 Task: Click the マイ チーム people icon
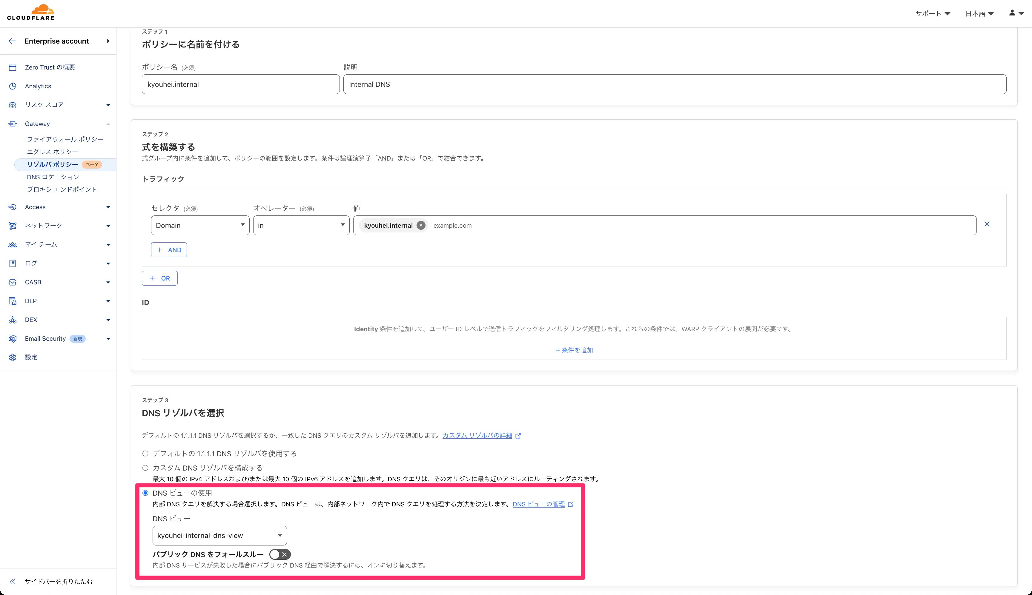click(x=13, y=245)
